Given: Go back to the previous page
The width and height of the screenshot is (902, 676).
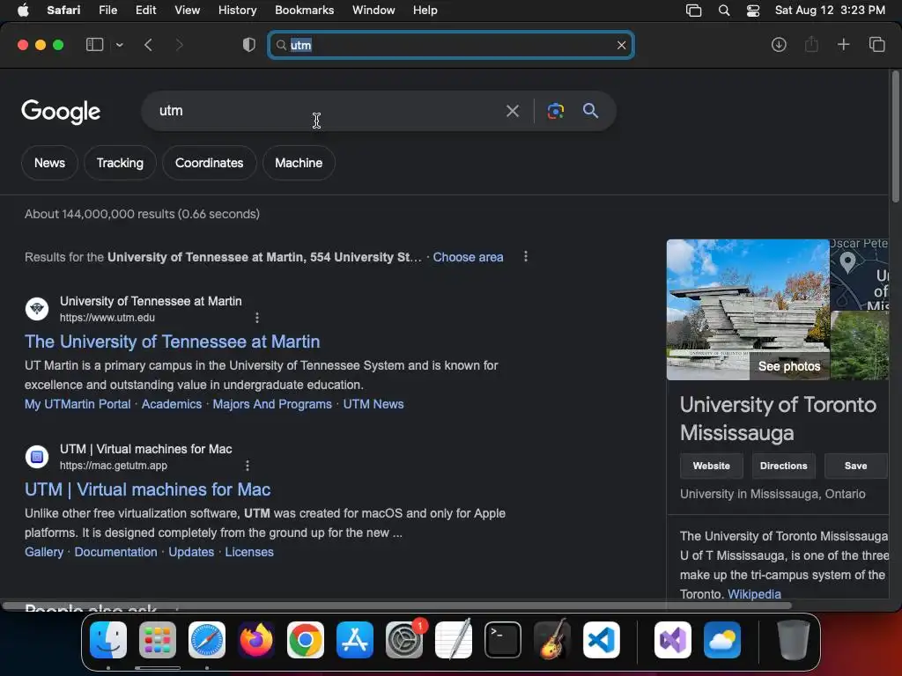Looking at the screenshot, I should pos(148,45).
